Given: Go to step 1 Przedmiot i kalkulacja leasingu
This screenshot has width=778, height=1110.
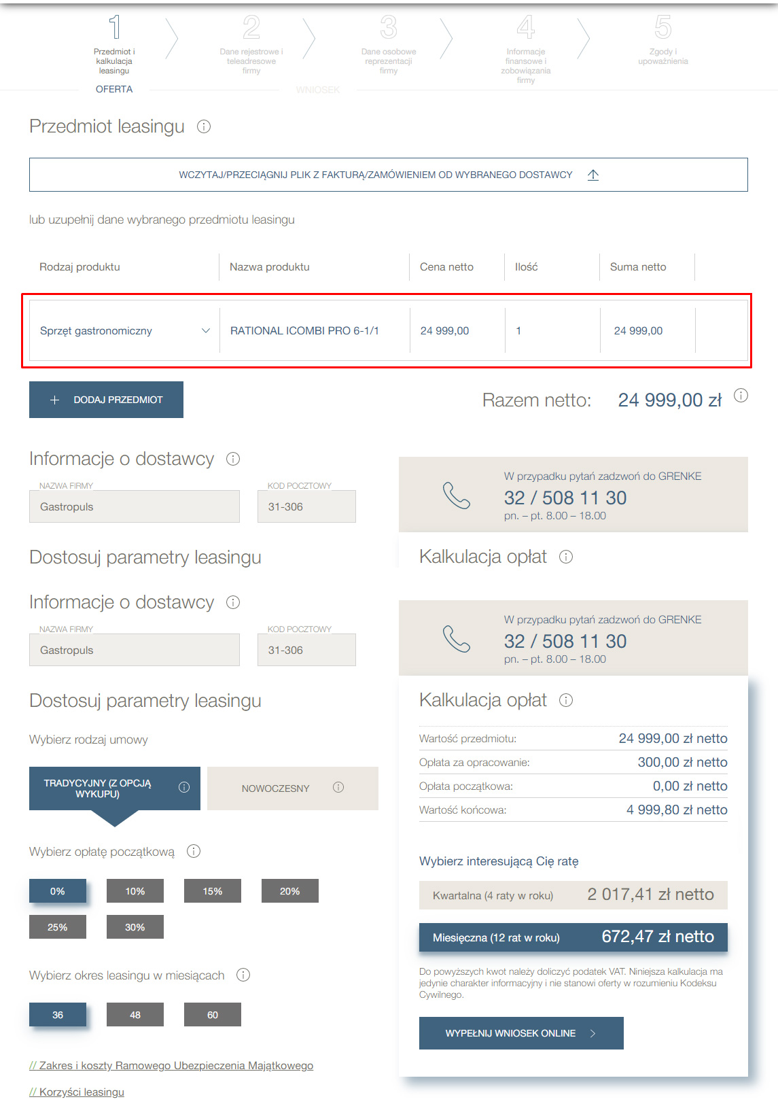Looking at the screenshot, I should point(114,46).
